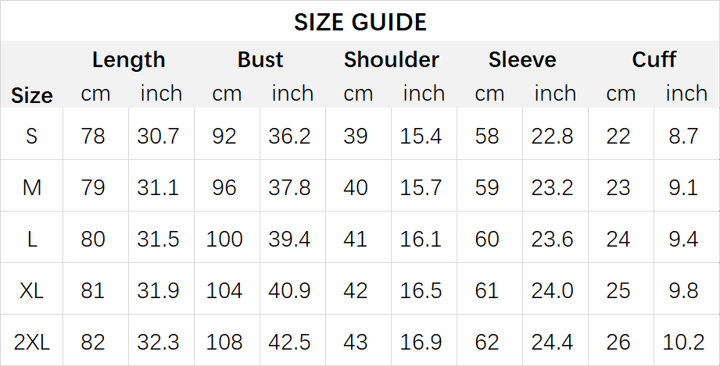Select the 24.0 sleeve inch cell
Screen dimensions: 720x366
pyautogui.click(x=553, y=290)
